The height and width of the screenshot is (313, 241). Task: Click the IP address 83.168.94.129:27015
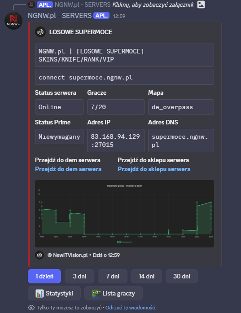click(116, 141)
